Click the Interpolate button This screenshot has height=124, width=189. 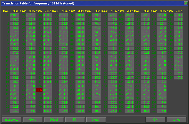point(11,120)
